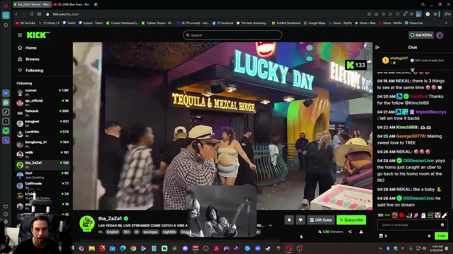Open WhatsApp in Opera sidebar

[x=6, y=103]
